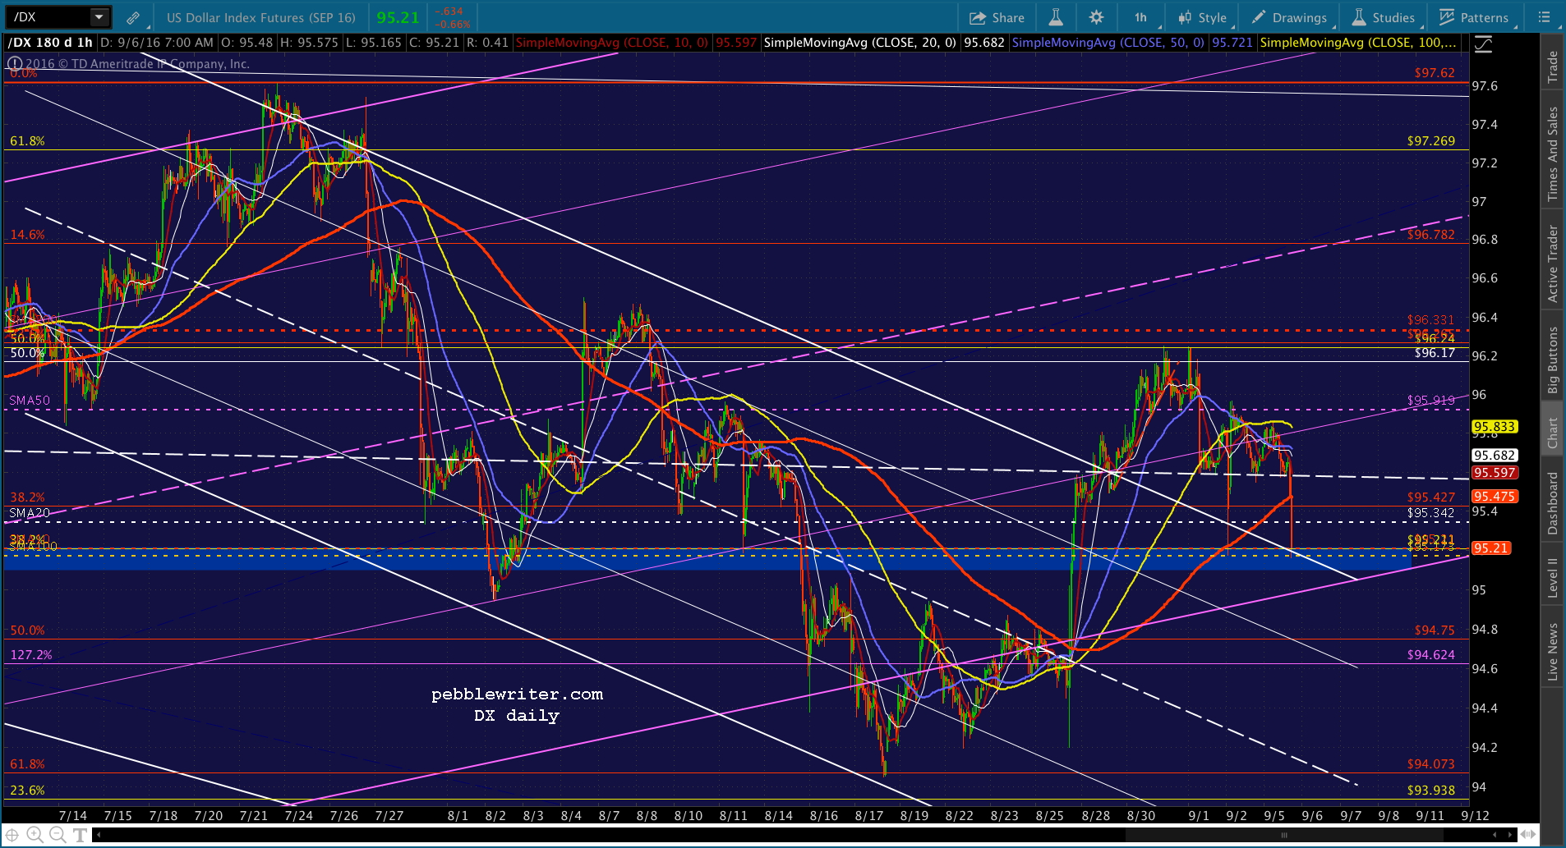1566x848 pixels.
Task: Click the text T tool icon
Action: (80, 835)
